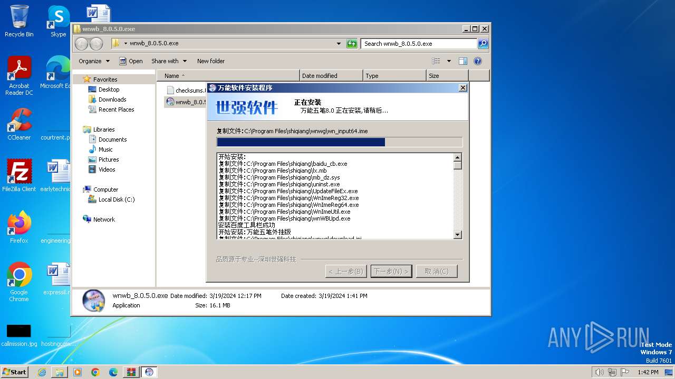Sort by the Name column header
The height and width of the screenshot is (379, 675).
[228, 76]
